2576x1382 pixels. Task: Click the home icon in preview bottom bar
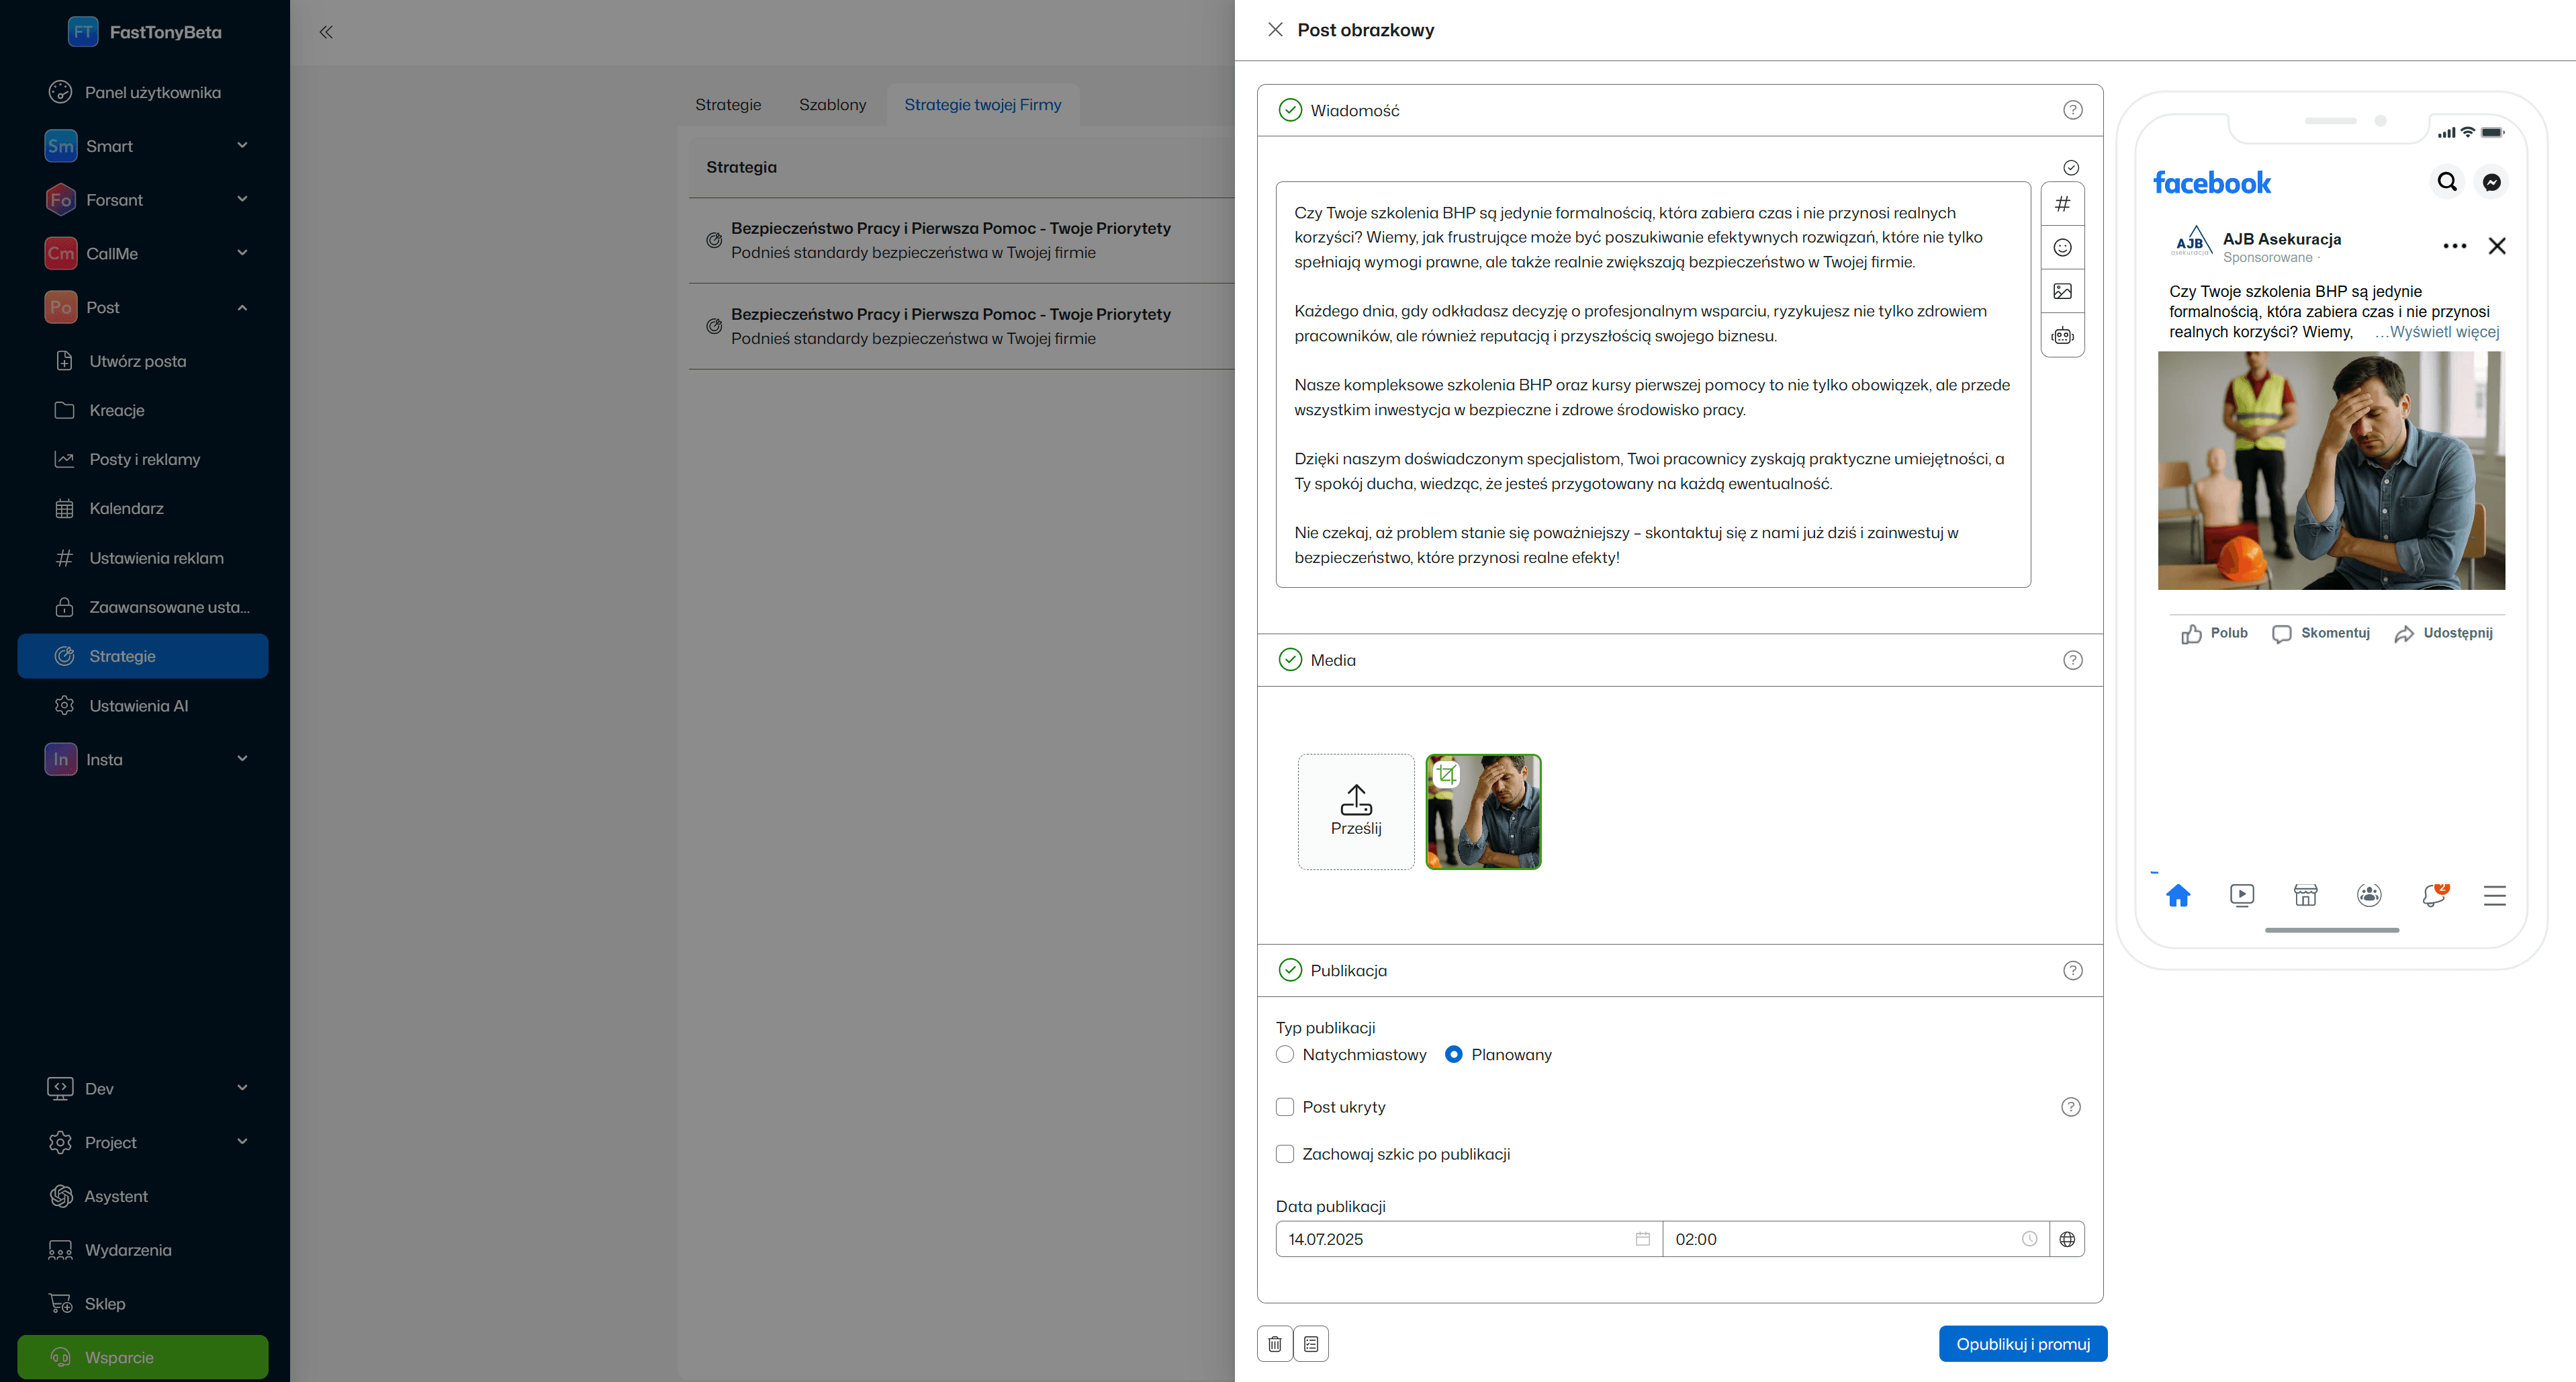[2177, 896]
